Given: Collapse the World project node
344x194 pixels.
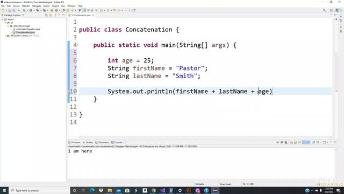Looking at the screenshot, I should [x=2, y=19].
